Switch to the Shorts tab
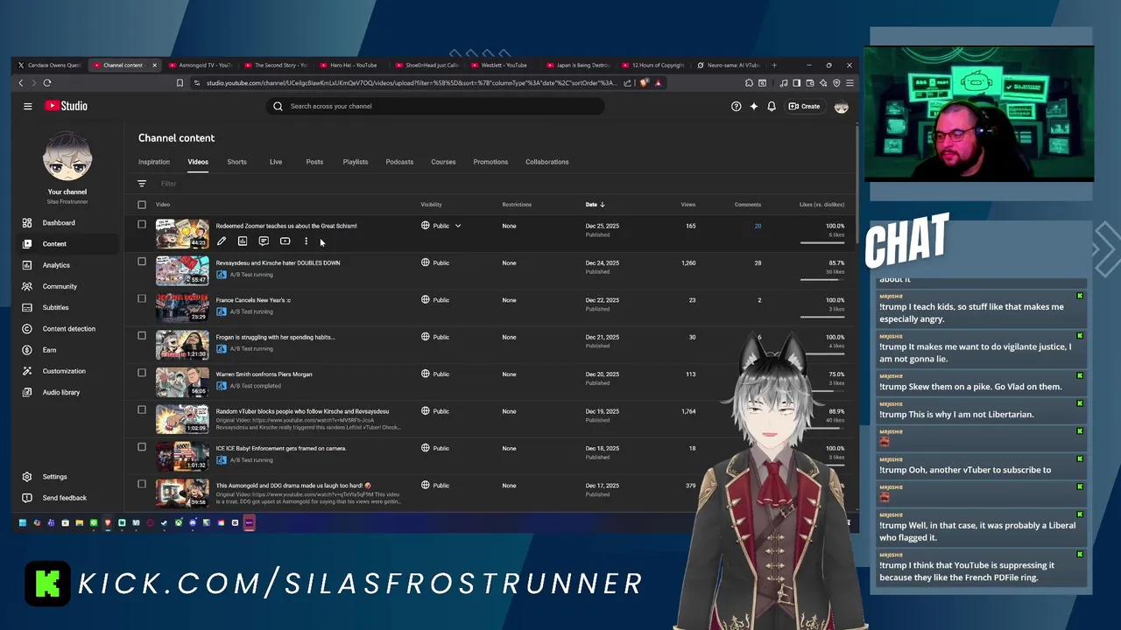The image size is (1121, 630). click(236, 162)
